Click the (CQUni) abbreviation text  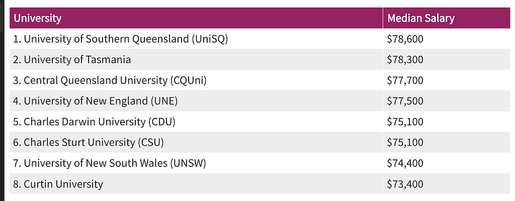click(189, 80)
